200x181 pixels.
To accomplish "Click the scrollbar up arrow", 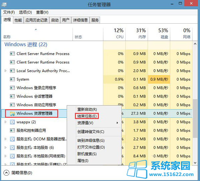I will [x=195, y=44].
